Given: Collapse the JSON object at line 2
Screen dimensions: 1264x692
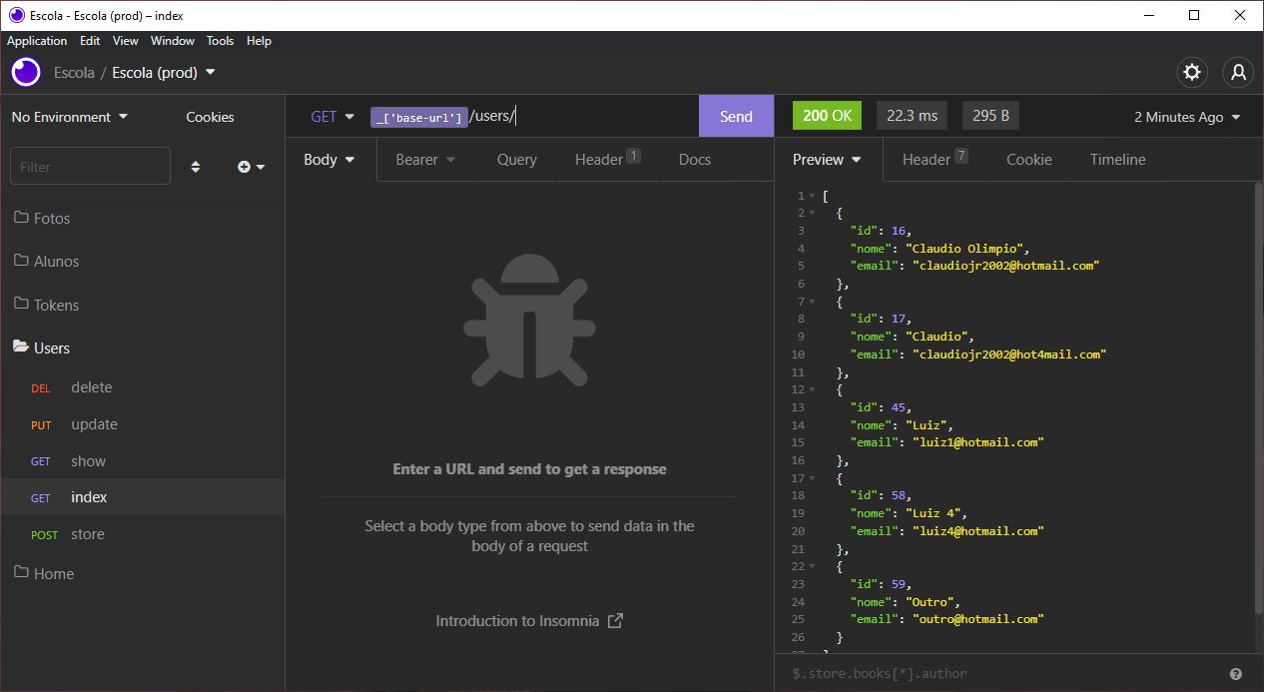Looking at the screenshot, I should pyautogui.click(x=812, y=213).
